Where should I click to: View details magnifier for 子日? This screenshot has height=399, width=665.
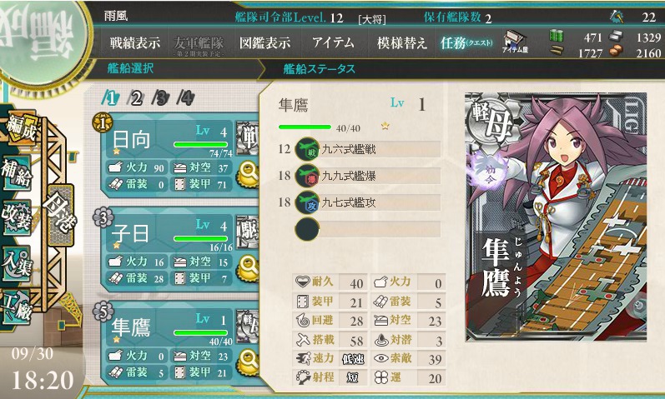click(x=248, y=268)
